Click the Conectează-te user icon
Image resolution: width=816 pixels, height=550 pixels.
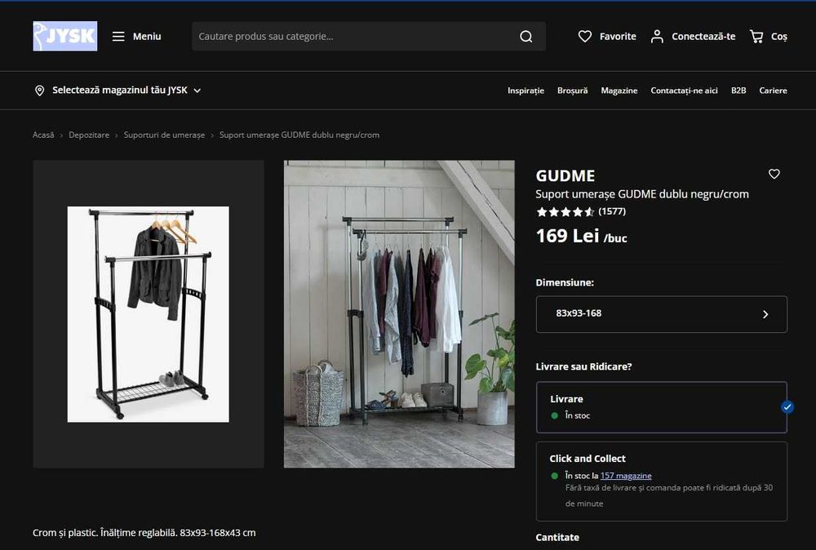click(x=657, y=37)
